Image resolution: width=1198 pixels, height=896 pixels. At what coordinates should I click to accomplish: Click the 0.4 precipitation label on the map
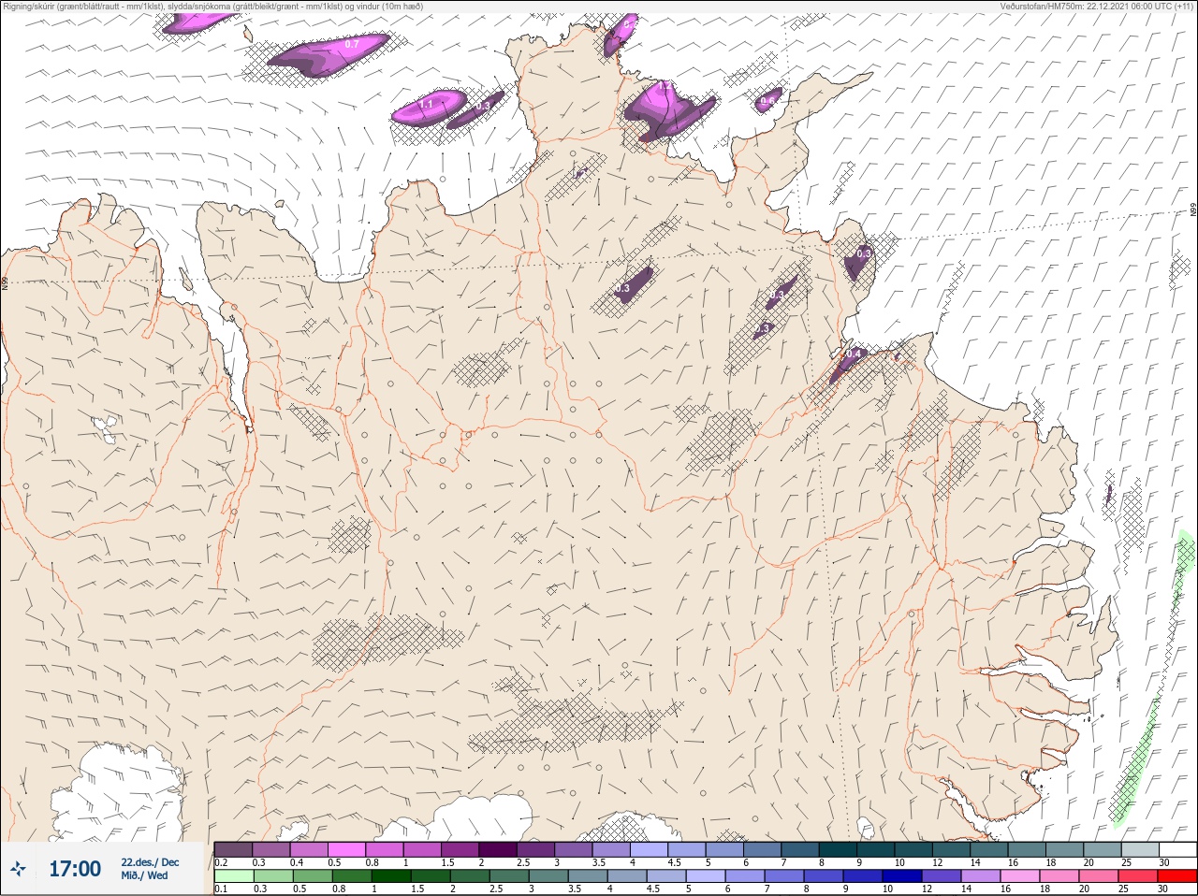854,354
